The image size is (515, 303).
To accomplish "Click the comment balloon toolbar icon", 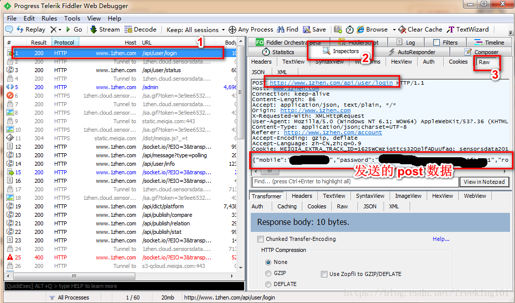I will click(9, 30).
